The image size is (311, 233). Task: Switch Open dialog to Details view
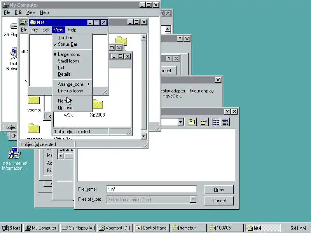pos(225,122)
